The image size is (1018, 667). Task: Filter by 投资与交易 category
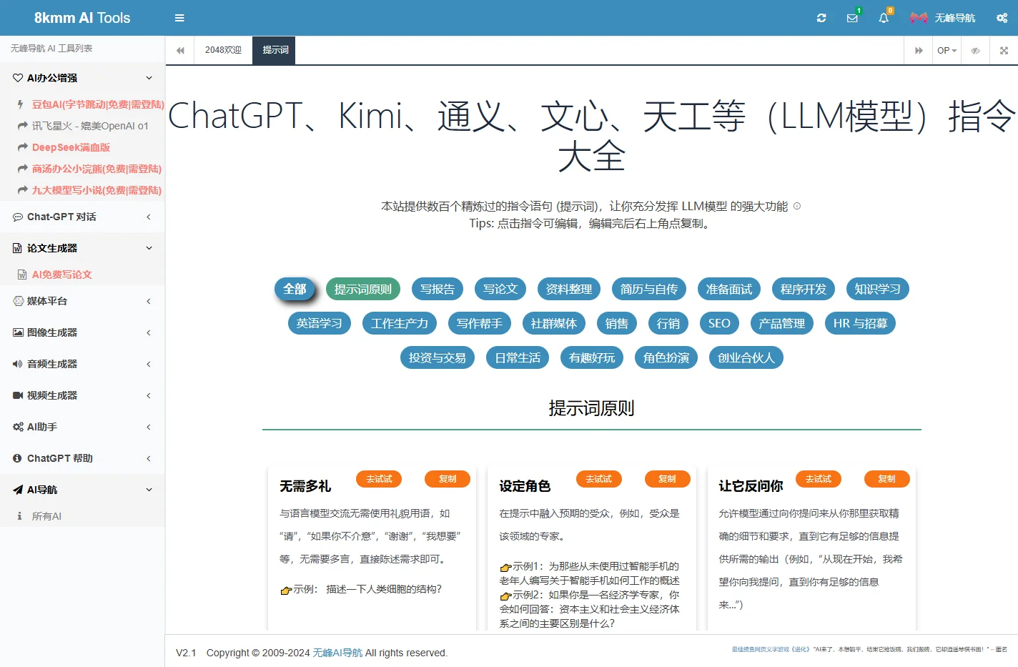pyautogui.click(x=438, y=357)
